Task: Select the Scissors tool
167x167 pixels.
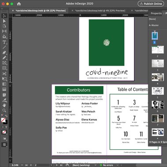Action: coord(4,74)
